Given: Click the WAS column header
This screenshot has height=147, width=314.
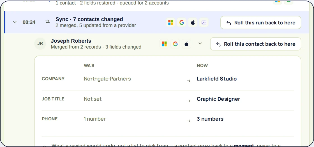Looking at the screenshot, I should [x=89, y=65].
